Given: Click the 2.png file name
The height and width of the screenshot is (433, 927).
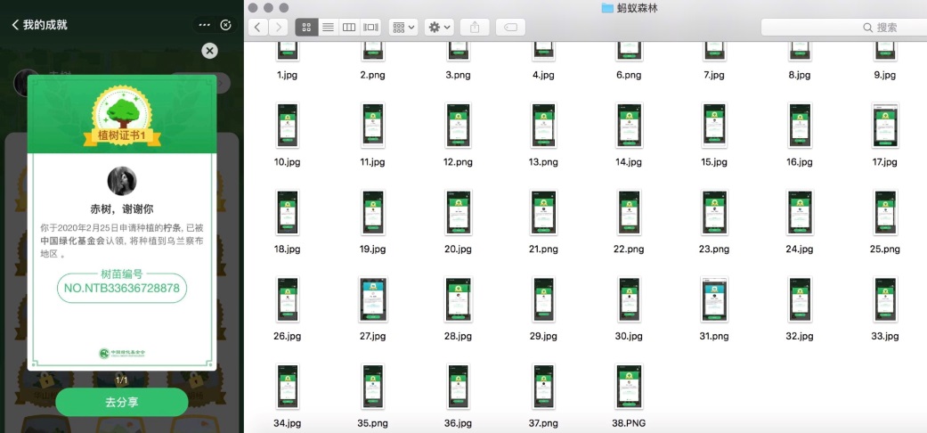Looking at the screenshot, I should 372,75.
